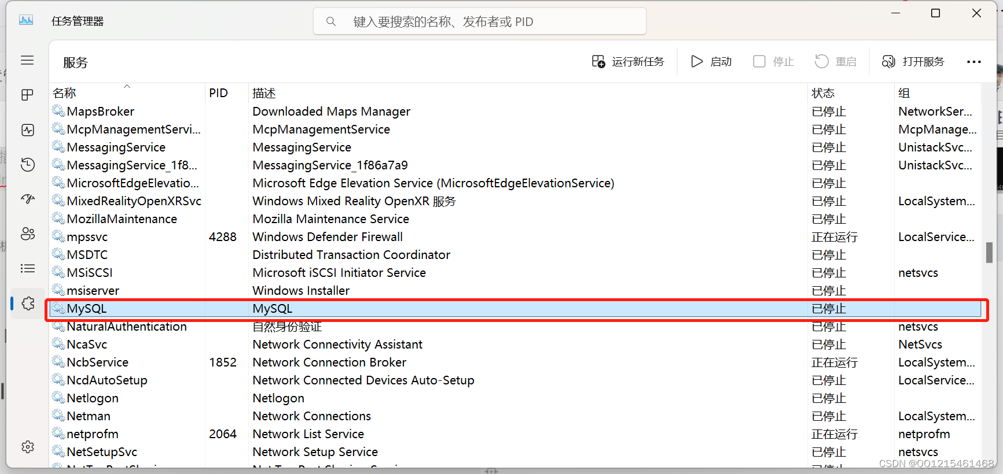The image size is (1003, 474).
Task: Click the NcbService service gear icon
Action: pos(58,361)
